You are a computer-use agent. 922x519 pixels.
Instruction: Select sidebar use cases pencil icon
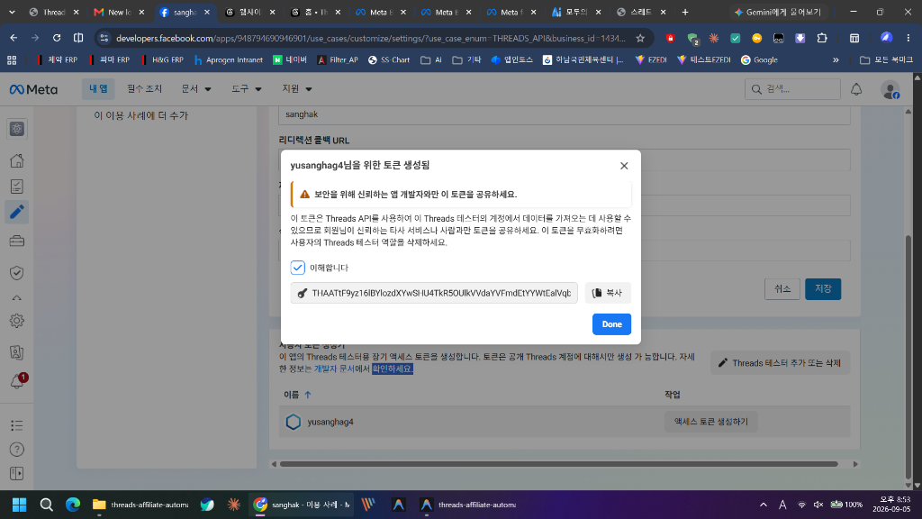coord(16,212)
